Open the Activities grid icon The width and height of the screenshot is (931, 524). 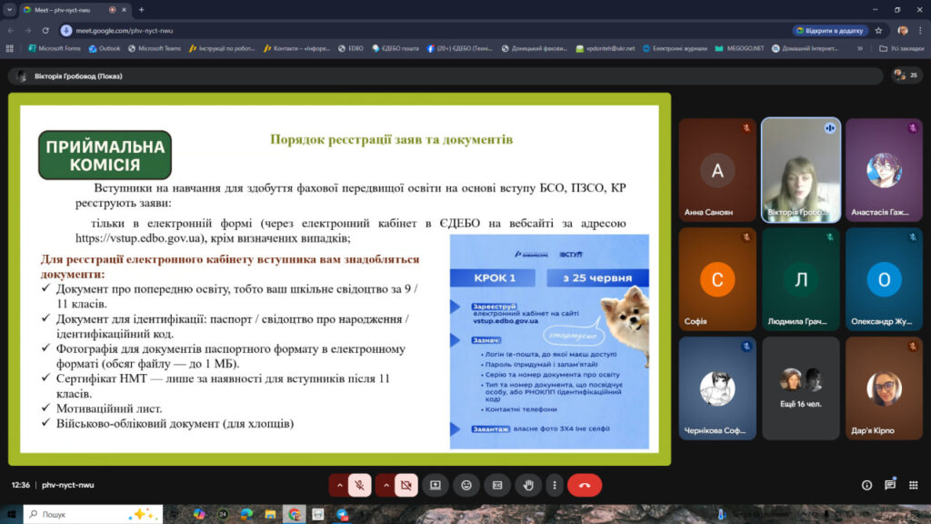point(914,486)
